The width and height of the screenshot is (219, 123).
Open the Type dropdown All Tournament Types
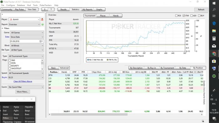point(26,56)
